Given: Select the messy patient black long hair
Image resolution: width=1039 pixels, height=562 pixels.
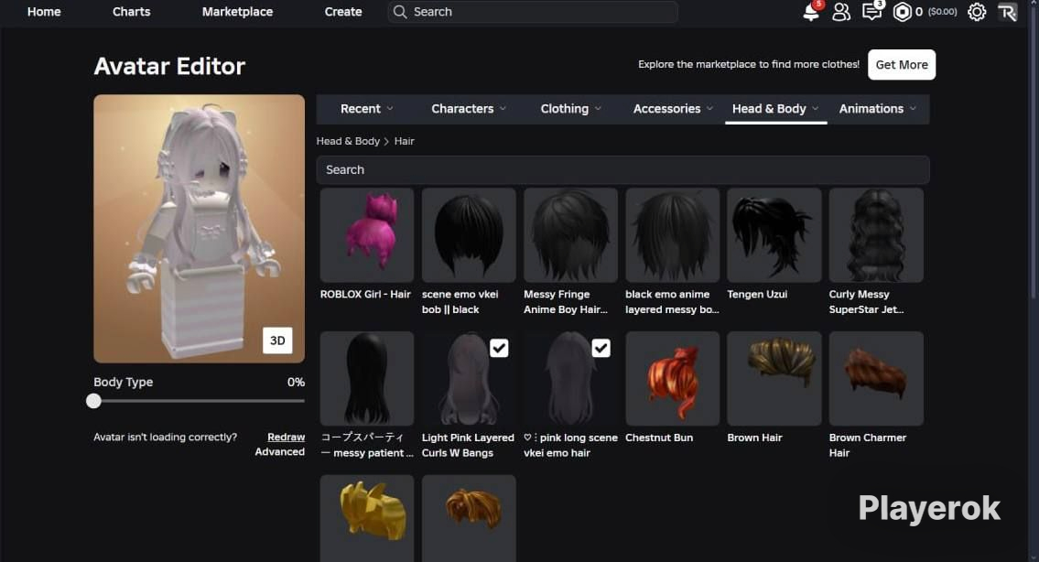Looking at the screenshot, I should (x=367, y=378).
